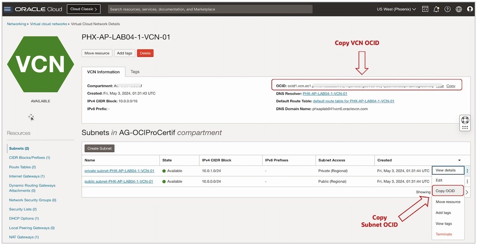
Task: Open Network Security Groups (0) resource
Action: tap(33, 200)
